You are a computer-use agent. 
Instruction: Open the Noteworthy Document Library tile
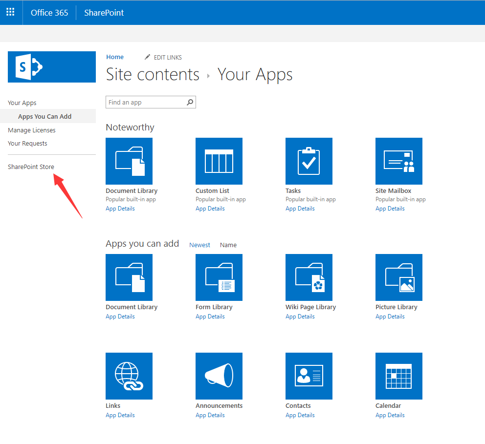pos(129,161)
